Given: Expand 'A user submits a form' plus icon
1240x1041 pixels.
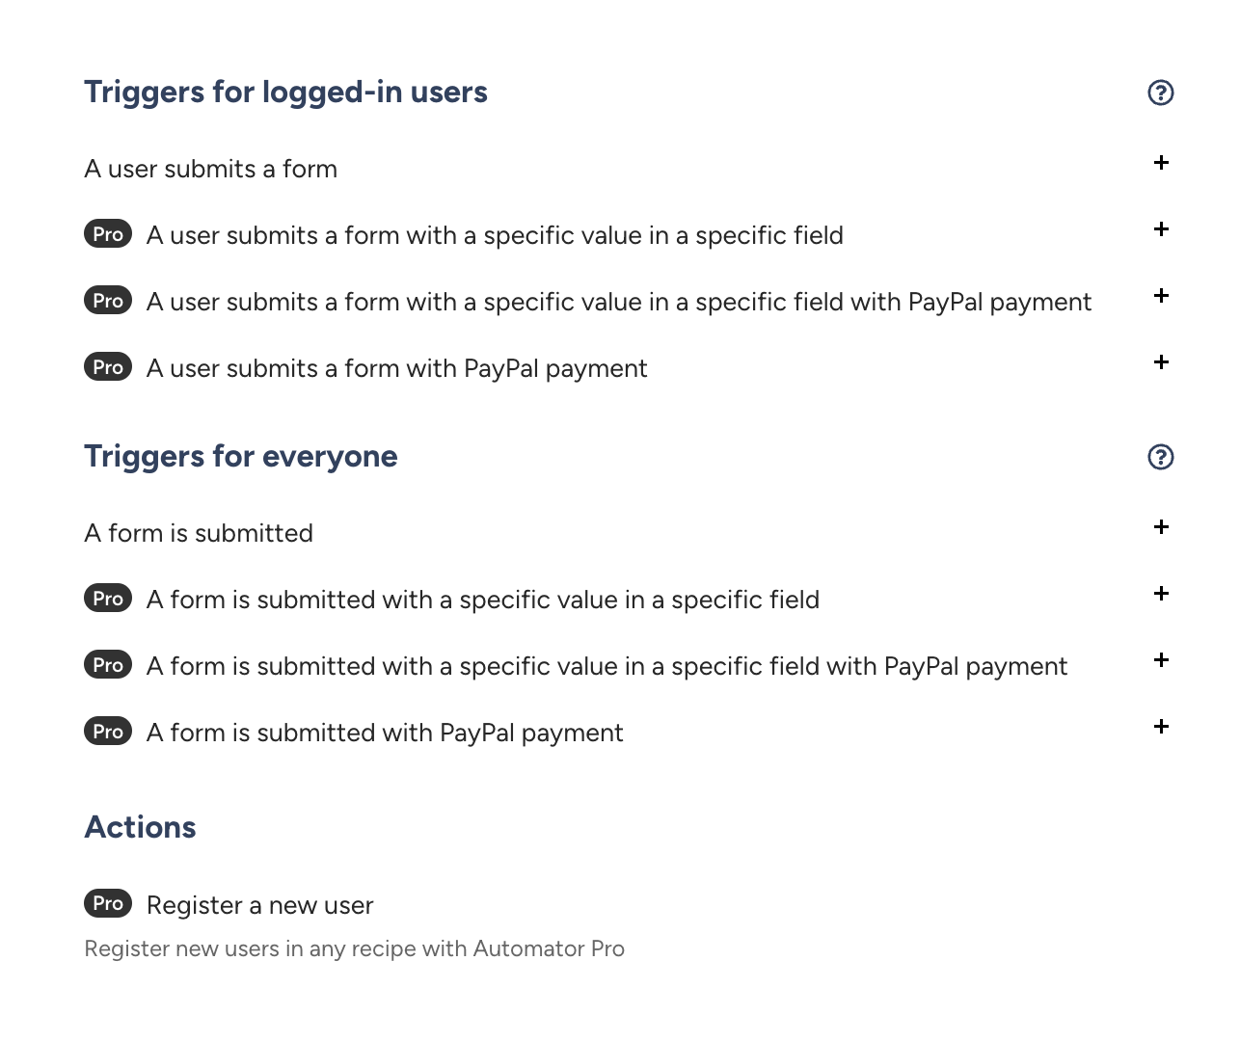Looking at the screenshot, I should coord(1161,163).
